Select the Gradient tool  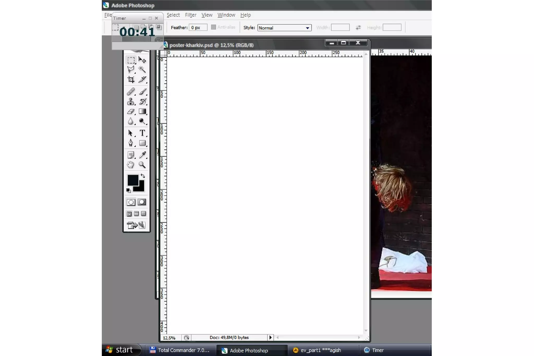coord(142,112)
